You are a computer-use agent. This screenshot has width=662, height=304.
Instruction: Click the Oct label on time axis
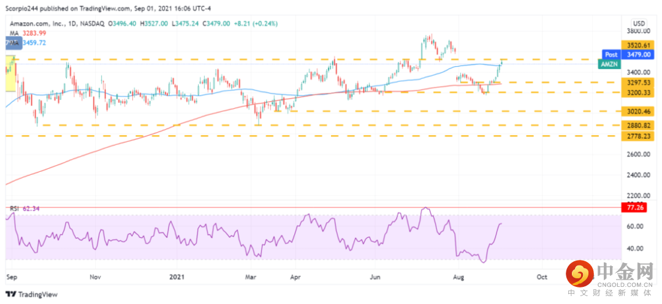[542, 278]
